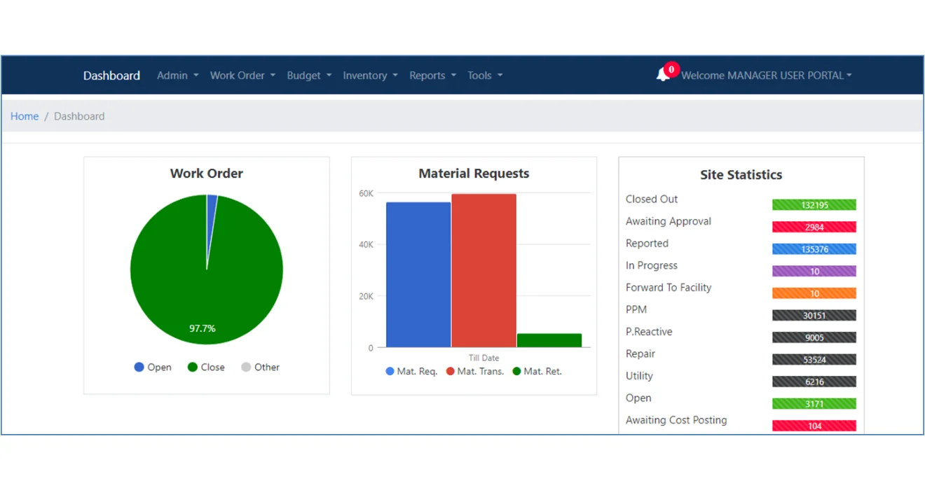Click the Closed Out green progress bar
Viewport: 925px width, 490px height.
tap(814, 205)
